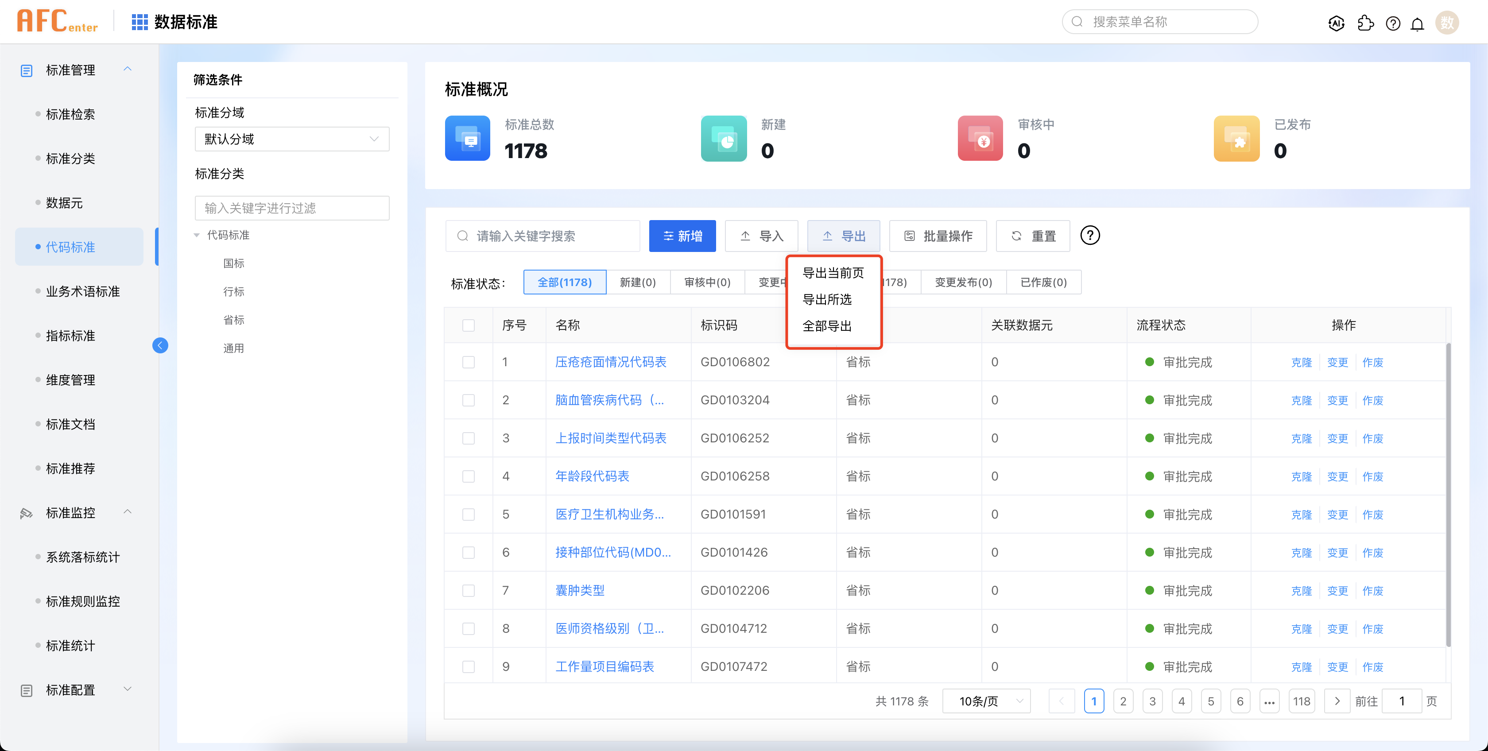Check row 4 年龄段代码表 checkbox
The height and width of the screenshot is (751, 1488).
(469, 476)
